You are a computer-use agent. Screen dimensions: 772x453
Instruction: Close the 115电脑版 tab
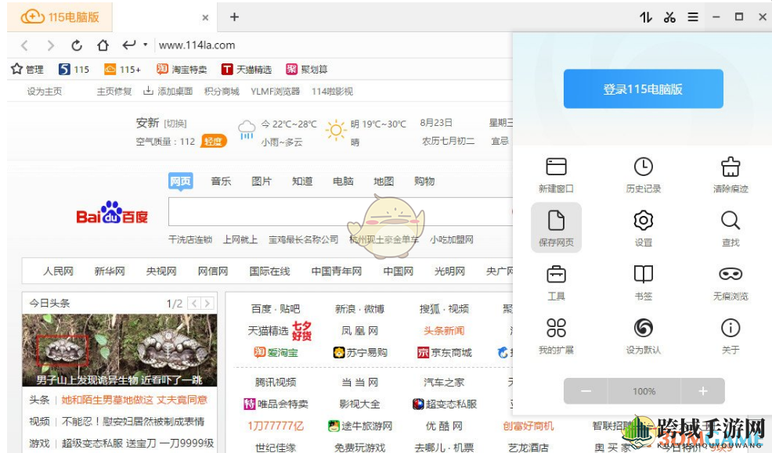205,18
